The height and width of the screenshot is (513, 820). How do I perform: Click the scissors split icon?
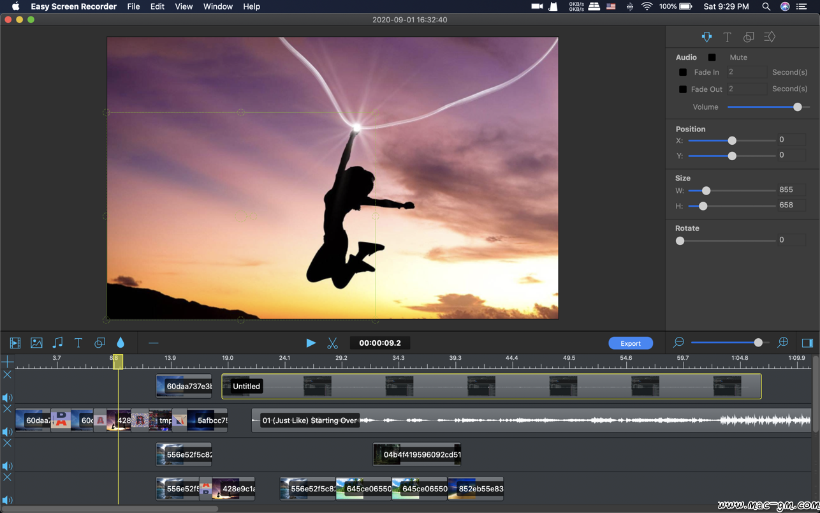[x=332, y=343]
